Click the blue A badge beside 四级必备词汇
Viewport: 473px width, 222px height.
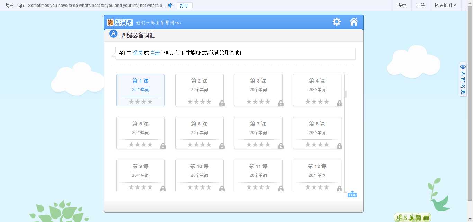coord(113,34)
